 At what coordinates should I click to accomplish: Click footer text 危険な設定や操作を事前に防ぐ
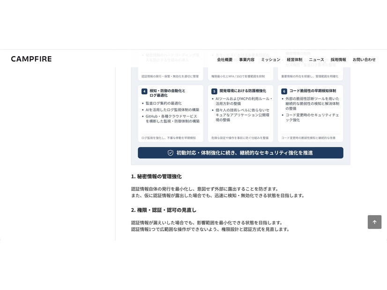pos(240,138)
